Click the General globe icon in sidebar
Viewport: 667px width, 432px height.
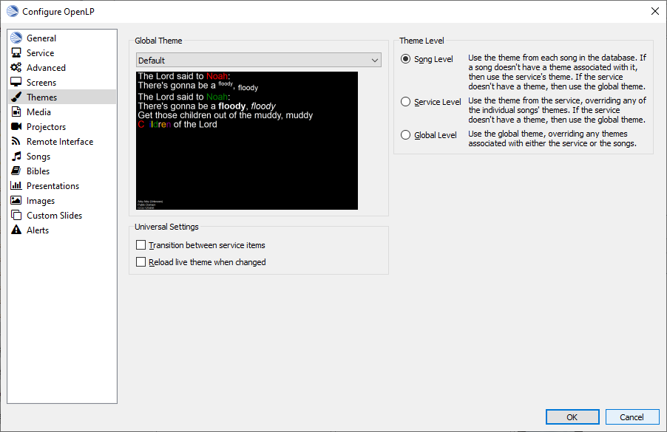(16, 38)
